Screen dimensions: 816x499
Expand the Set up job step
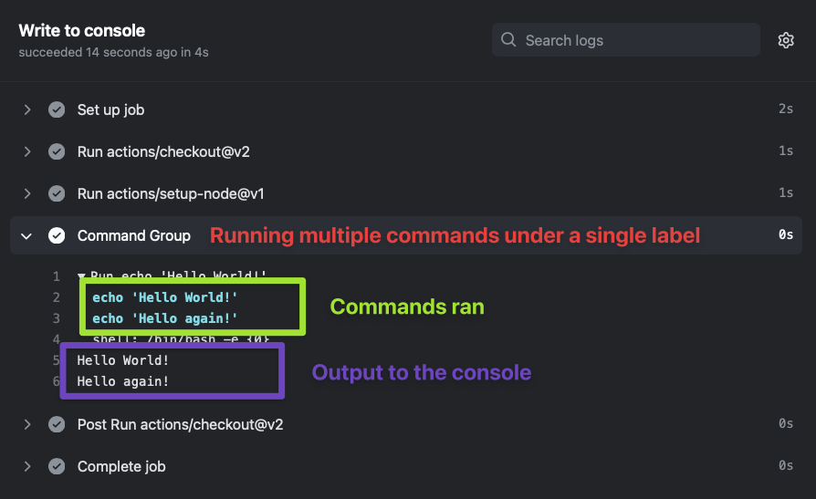[27, 109]
